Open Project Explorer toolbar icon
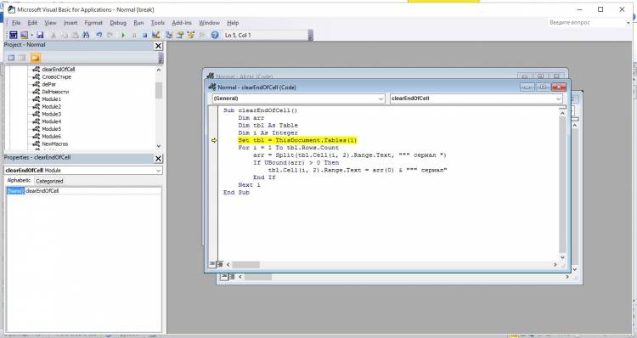Viewport: 637px width, 338px height. (169, 36)
